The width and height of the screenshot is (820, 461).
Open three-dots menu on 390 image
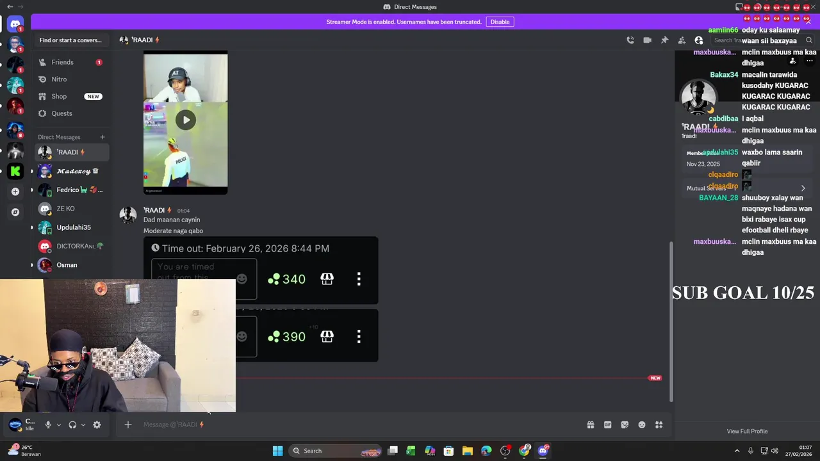click(x=359, y=336)
